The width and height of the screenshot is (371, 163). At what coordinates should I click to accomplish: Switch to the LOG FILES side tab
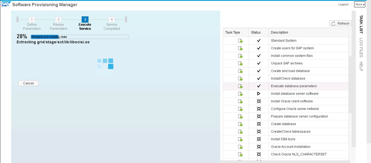361,47
